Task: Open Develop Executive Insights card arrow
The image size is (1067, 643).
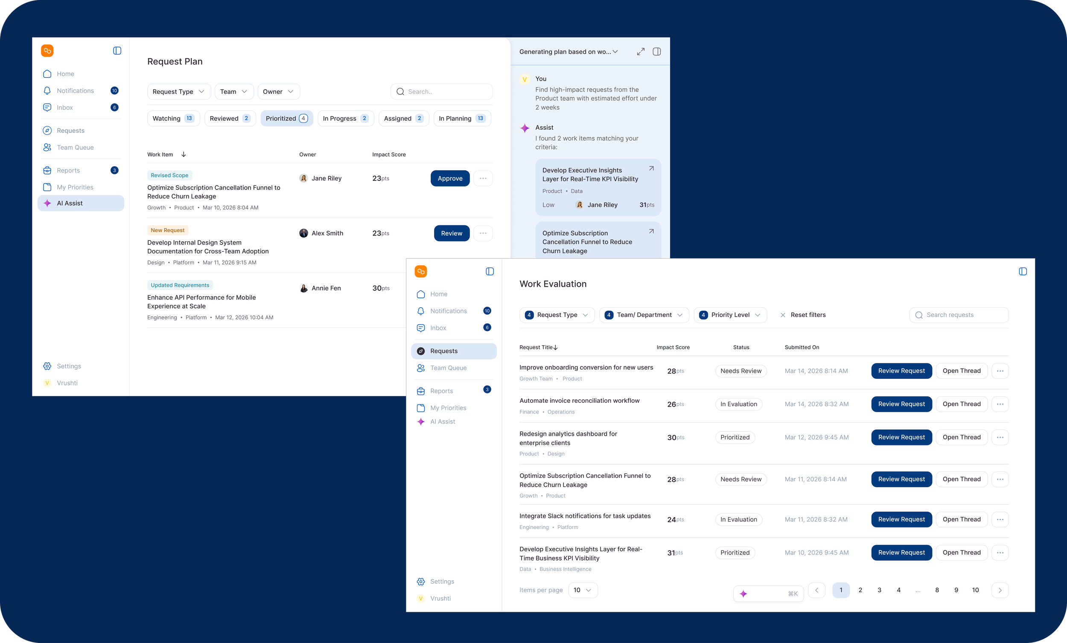Action: point(651,169)
